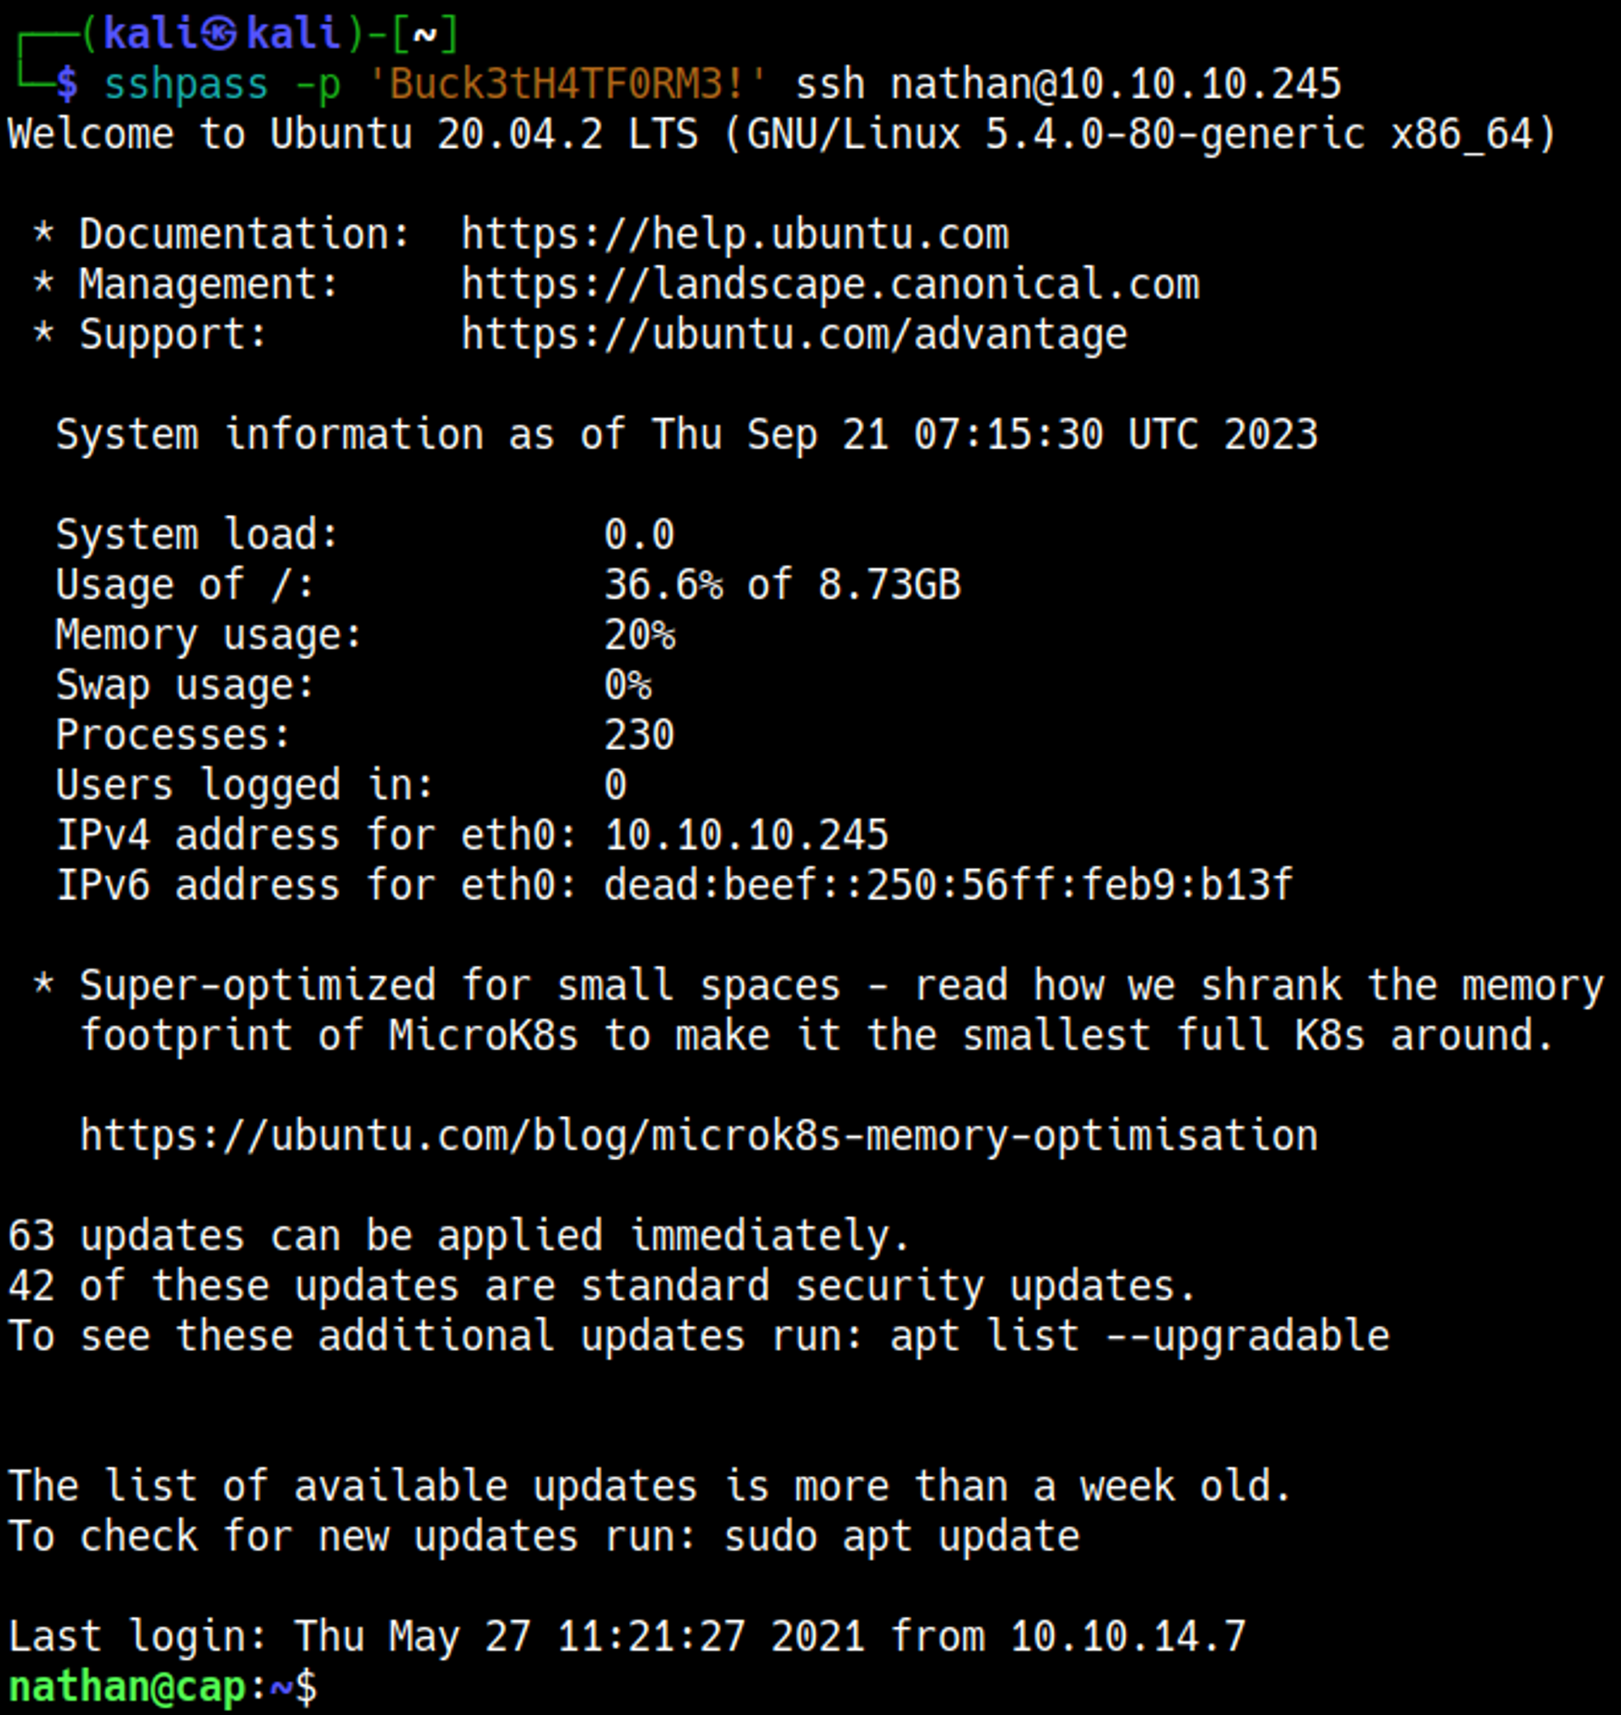Click the "sudo apt update" command text
This screenshot has width=1621, height=1715.
tap(900, 1537)
